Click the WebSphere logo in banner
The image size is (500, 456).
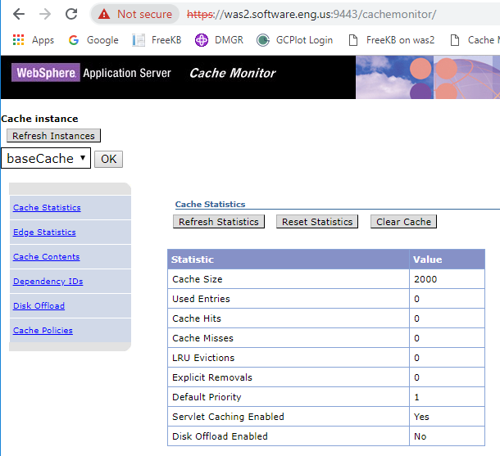click(x=46, y=73)
